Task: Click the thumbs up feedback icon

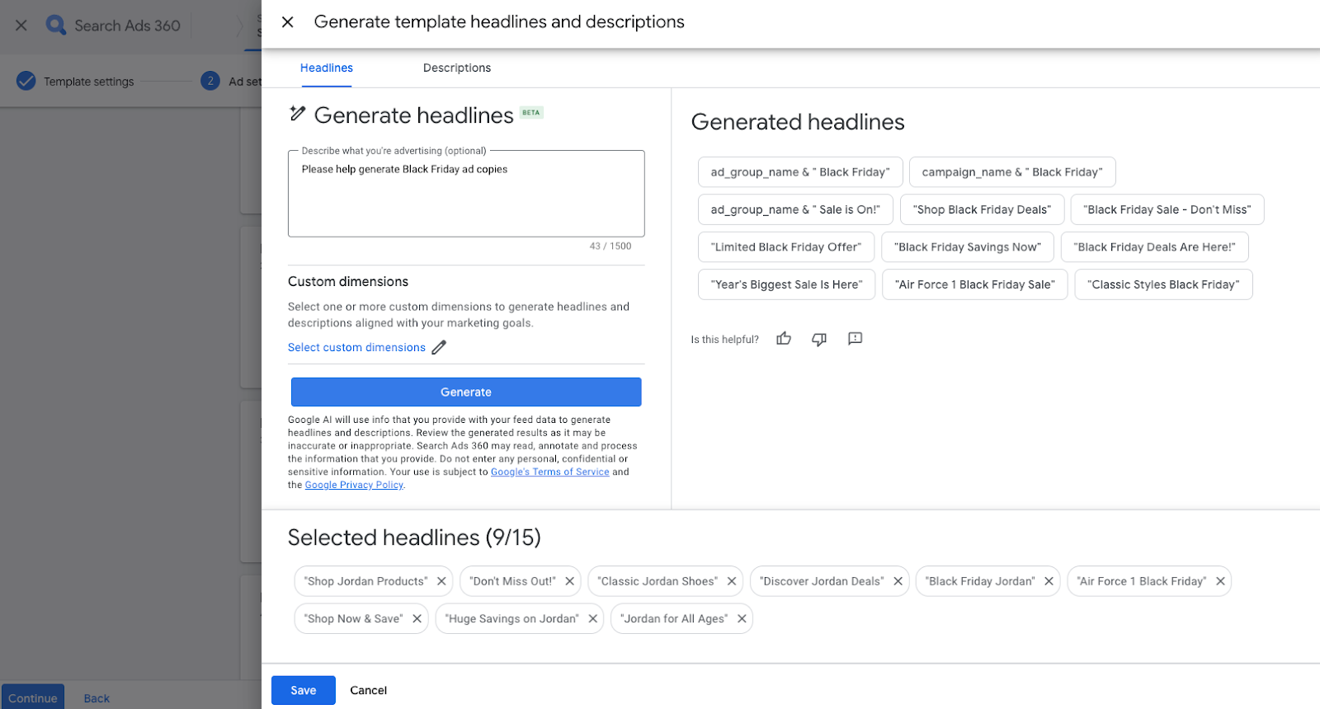Action: click(x=784, y=339)
